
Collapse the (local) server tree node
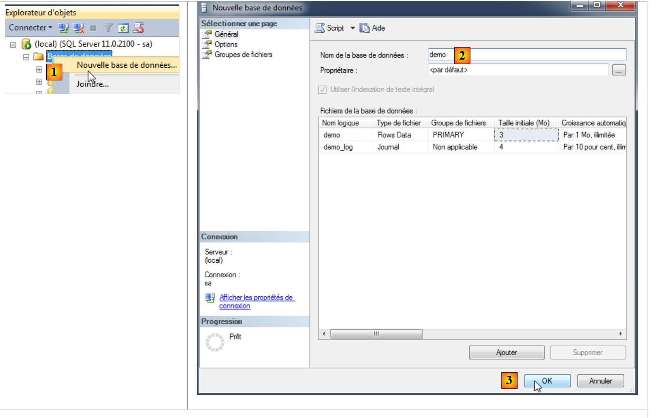(x=13, y=45)
